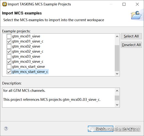Click down arrow of Description scrollbar
The image size is (144, 136).
tap(117, 105)
